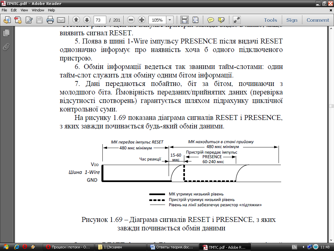
Task: Click the total page count '201'
Action: point(117,20)
